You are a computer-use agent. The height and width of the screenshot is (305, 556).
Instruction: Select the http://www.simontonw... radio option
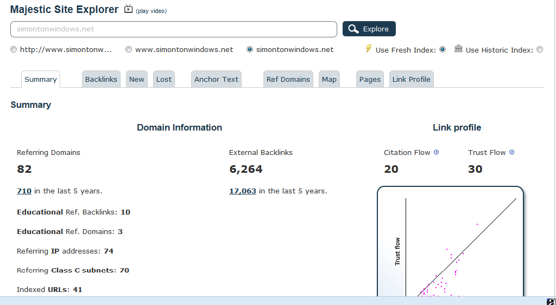coord(14,49)
